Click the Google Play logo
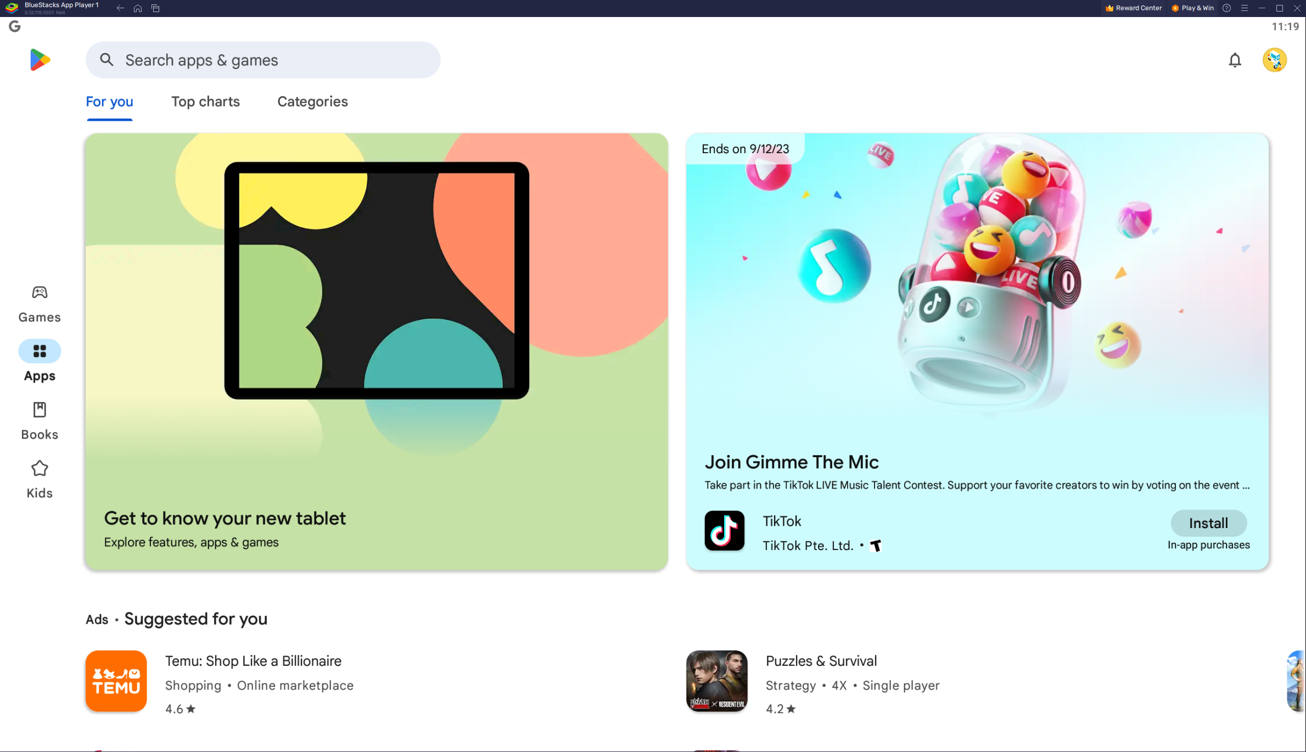 tap(40, 60)
